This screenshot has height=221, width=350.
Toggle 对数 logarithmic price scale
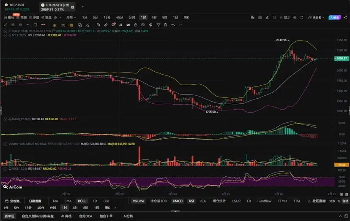pyautogui.click(x=332, y=201)
